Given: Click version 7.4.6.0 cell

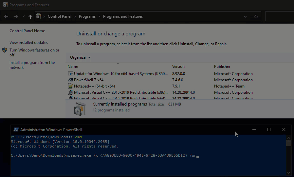Looking at the screenshot, I should click(x=177, y=80).
